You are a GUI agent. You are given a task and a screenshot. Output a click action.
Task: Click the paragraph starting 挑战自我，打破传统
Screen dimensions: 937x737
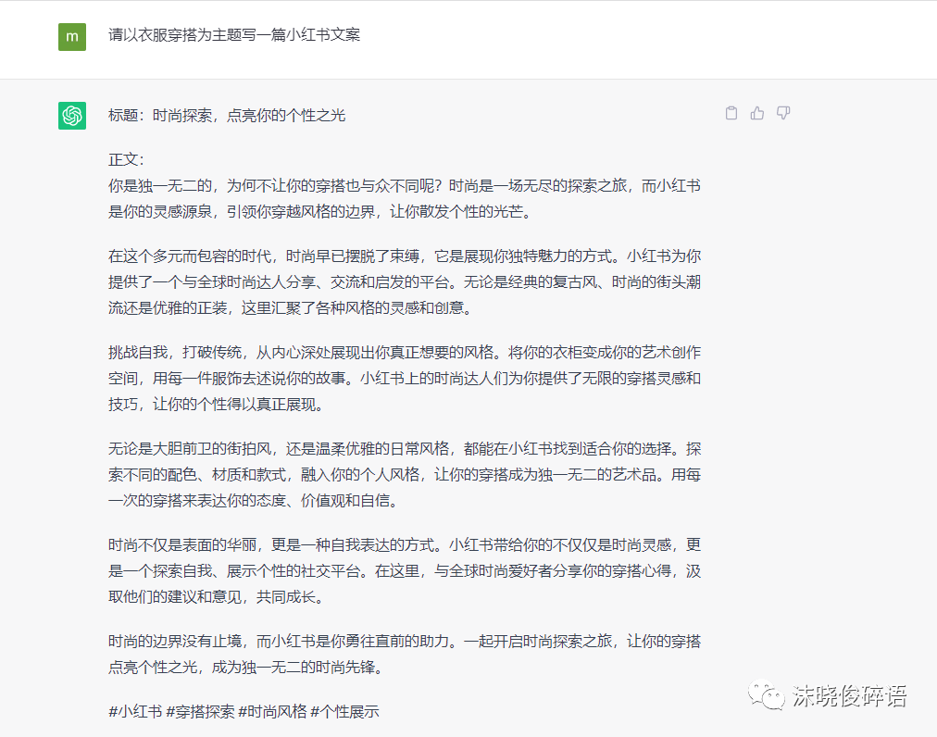click(404, 378)
